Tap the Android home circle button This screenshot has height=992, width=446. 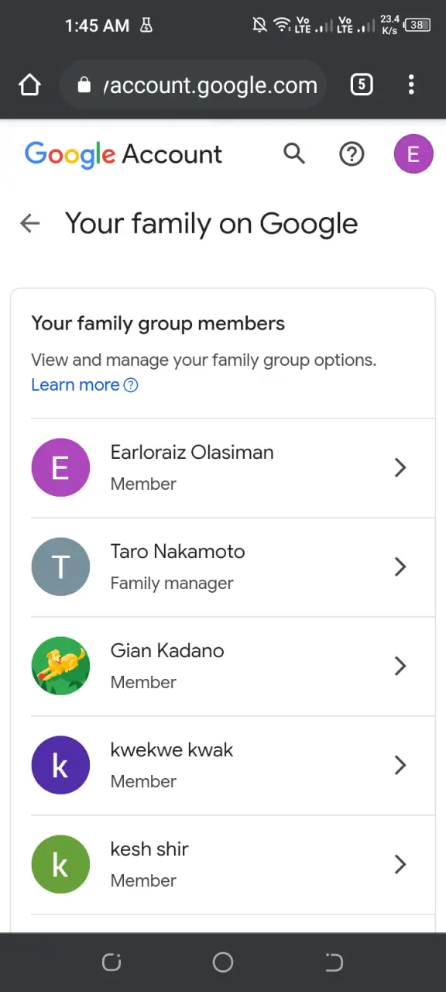click(223, 963)
